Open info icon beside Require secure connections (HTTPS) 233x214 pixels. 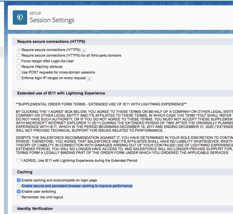coord(84,50)
